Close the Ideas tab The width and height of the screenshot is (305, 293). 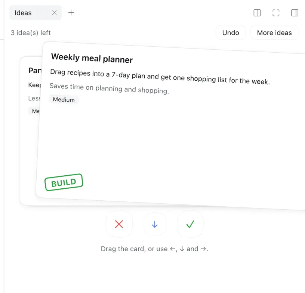55,13
